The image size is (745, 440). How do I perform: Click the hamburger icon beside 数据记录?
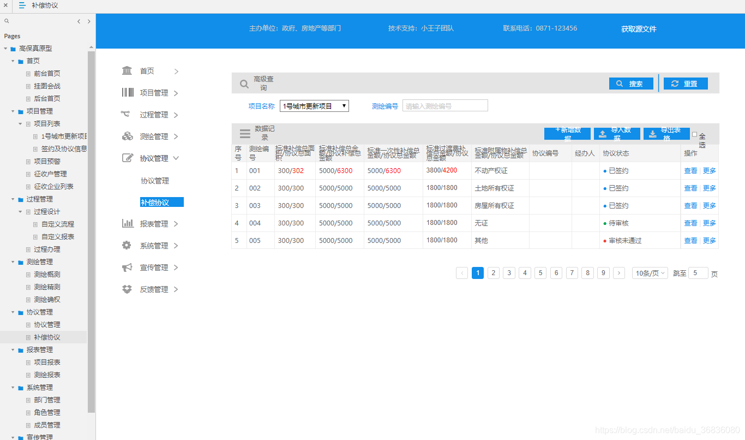(245, 133)
